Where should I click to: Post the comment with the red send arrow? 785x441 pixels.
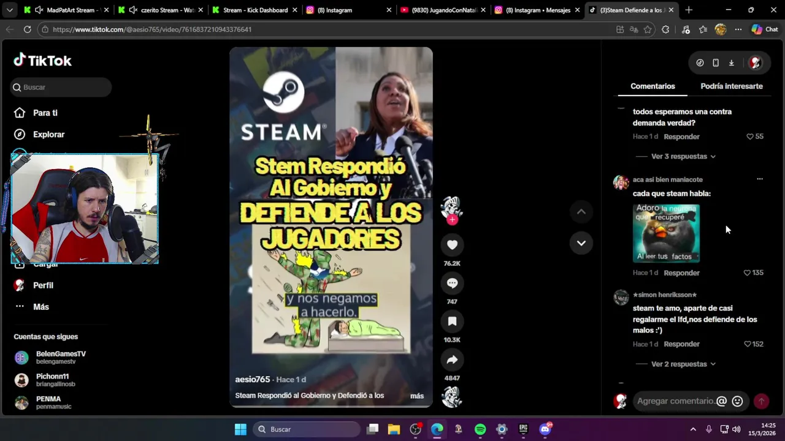point(761,401)
